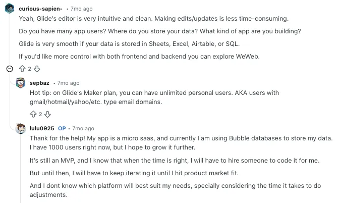337x203 pixels.
Task: Collapse the curious-sapien- comment thread
Action: click(x=9, y=69)
